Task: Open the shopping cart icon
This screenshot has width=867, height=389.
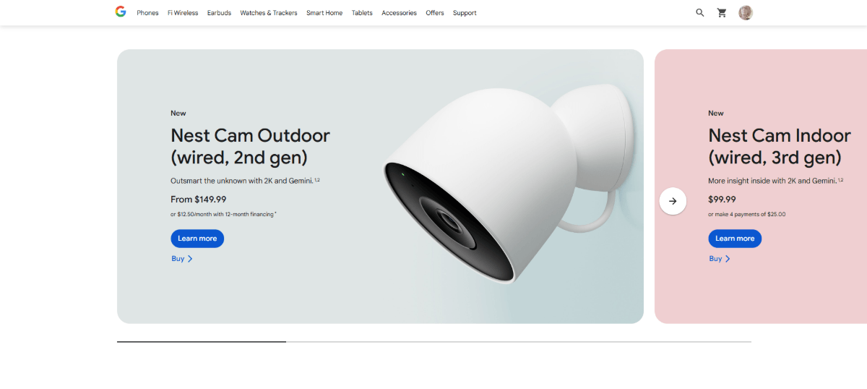Action: pyautogui.click(x=722, y=12)
